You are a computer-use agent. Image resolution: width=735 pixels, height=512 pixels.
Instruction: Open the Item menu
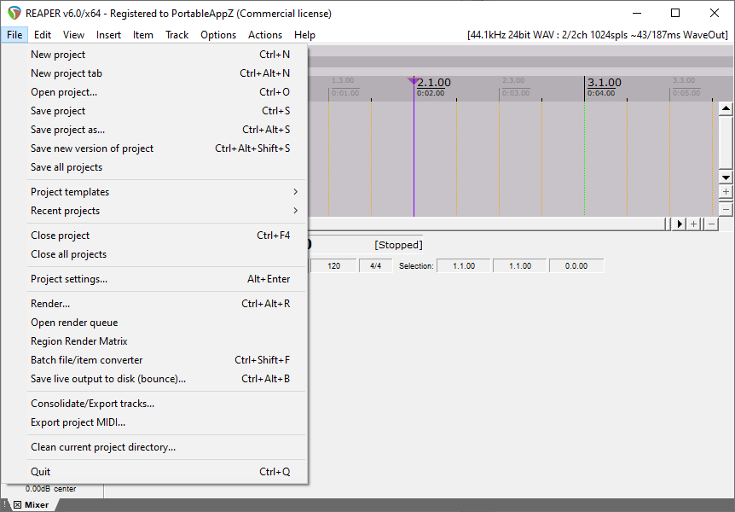click(x=143, y=35)
